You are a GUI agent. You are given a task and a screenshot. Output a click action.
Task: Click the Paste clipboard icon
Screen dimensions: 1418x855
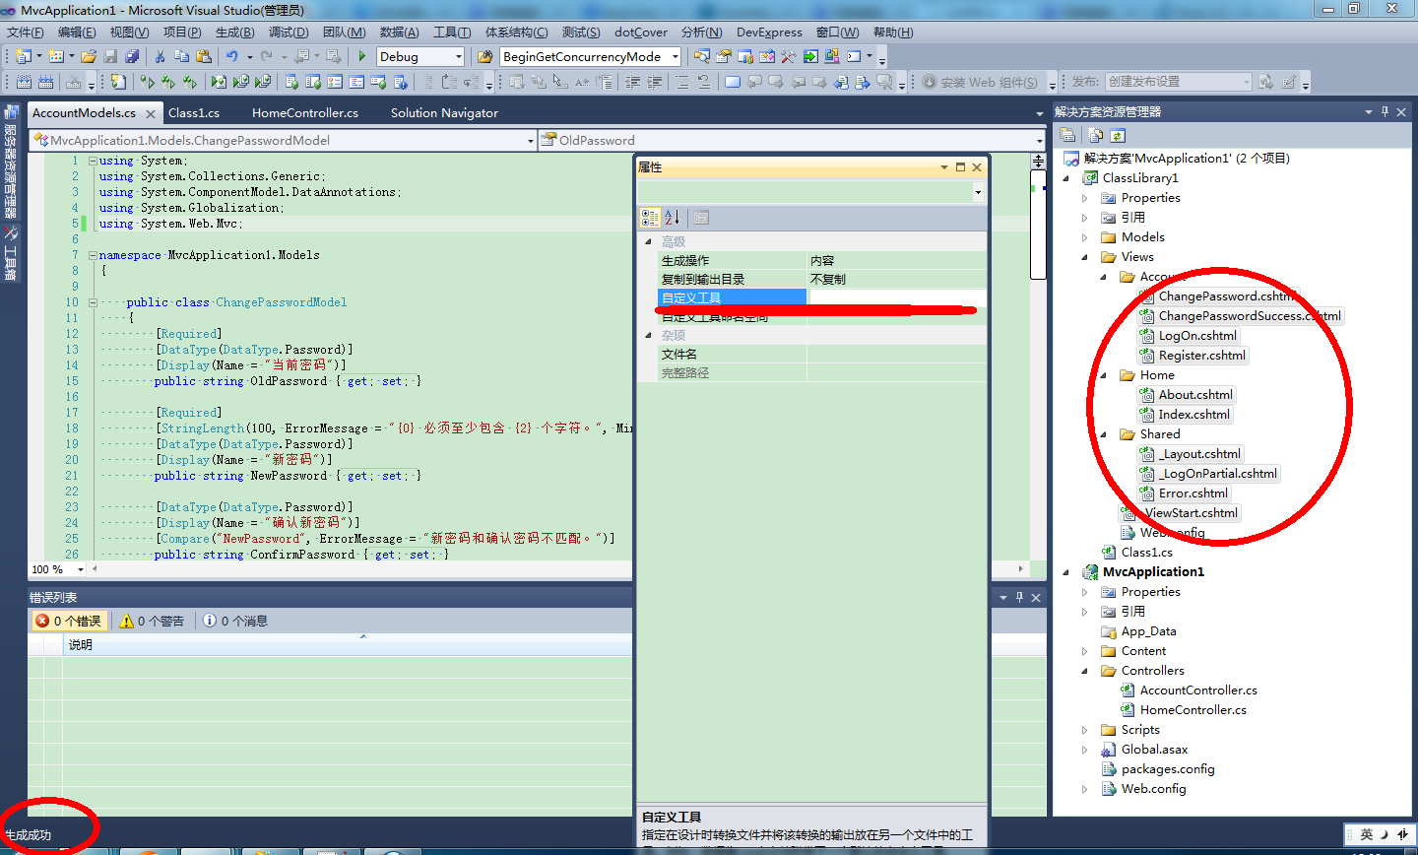coord(204,56)
